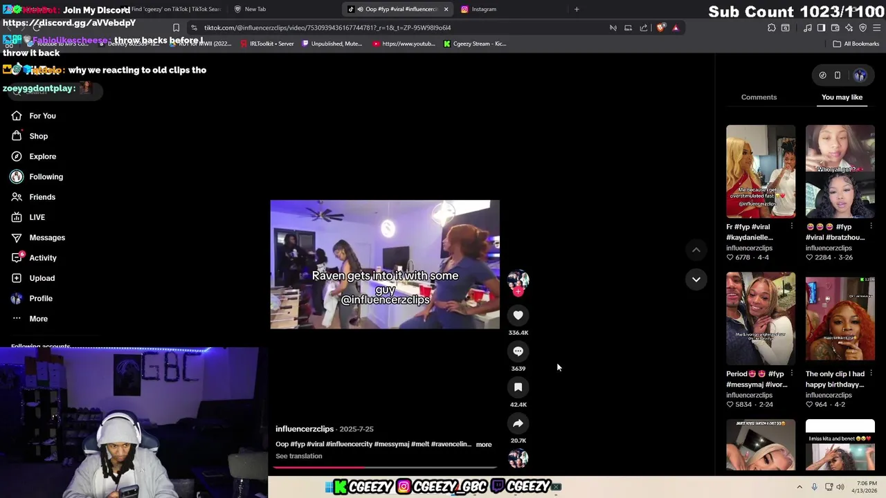Click the taskbar volume speaker icon
The width and height of the screenshot is (886, 498).
(x=840, y=487)
